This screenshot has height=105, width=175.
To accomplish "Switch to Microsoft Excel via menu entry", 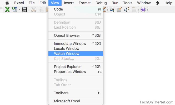I will tap(76, 101).
